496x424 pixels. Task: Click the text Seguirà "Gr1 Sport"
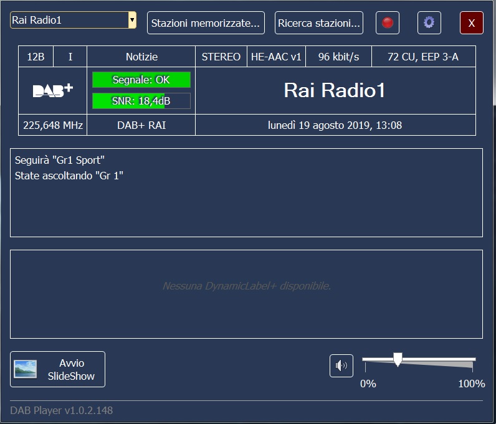pyautogui.click(x=59, y=160)
